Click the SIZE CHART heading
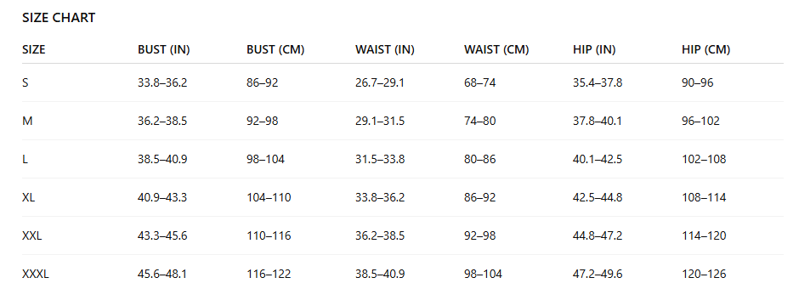793x306 pixels. coord(59,18)
